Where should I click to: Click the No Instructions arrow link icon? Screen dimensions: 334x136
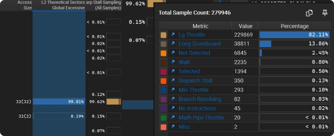click(173, 108)
